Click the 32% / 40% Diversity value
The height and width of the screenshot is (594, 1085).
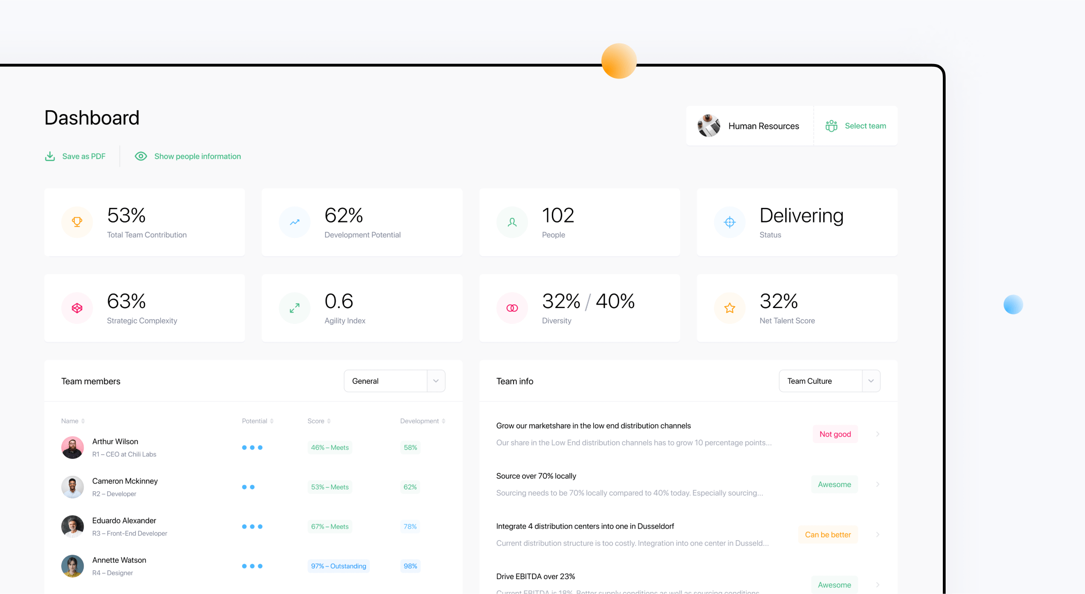pos(588,301)
